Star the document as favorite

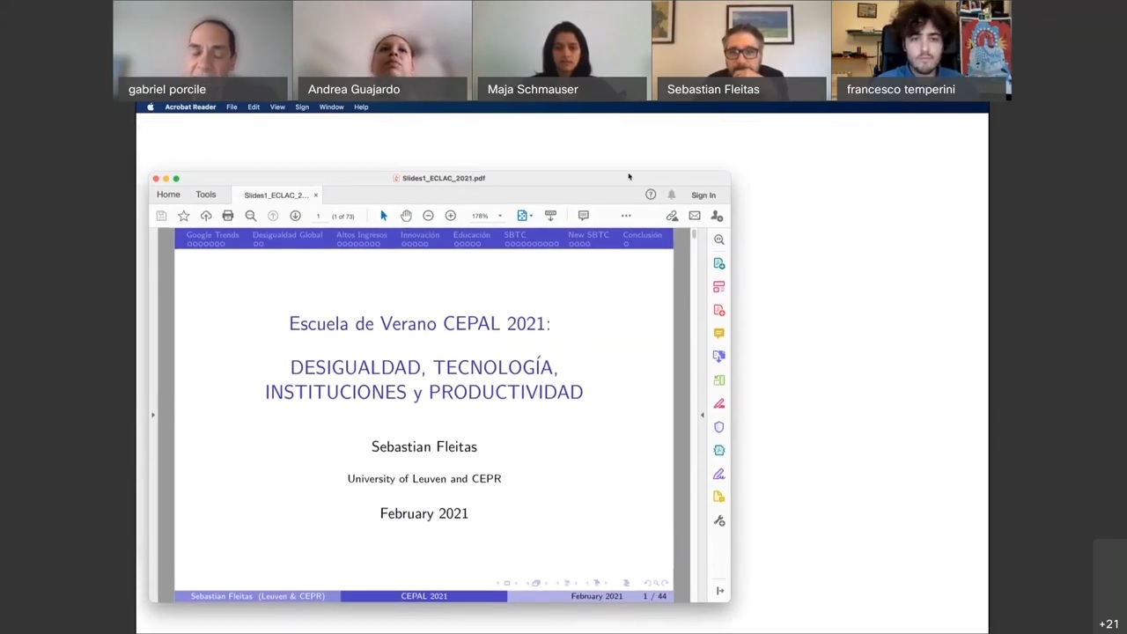point(183,216)
